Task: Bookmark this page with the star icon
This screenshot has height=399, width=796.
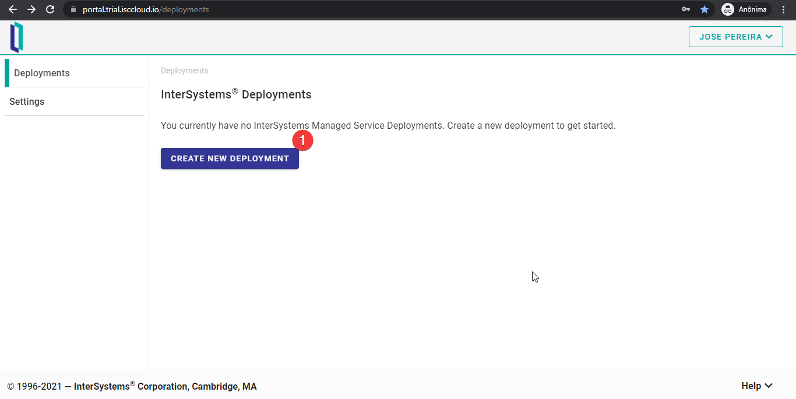Action: click(x=705, y=9)
